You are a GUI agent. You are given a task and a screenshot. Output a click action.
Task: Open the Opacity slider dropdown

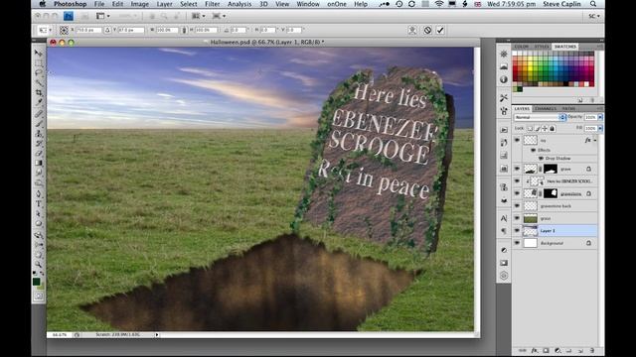tap(600, 117)
